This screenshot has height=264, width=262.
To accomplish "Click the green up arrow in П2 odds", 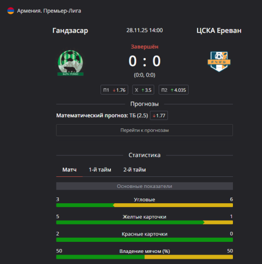I will [172, 90].
